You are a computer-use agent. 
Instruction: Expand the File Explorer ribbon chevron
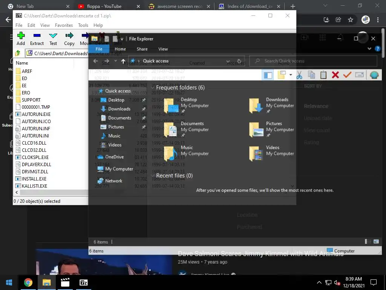coord(369,49)
